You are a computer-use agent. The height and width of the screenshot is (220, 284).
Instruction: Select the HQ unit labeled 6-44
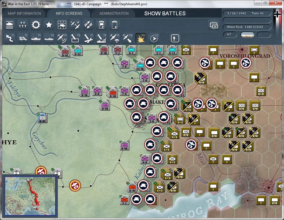click(132, 187)
